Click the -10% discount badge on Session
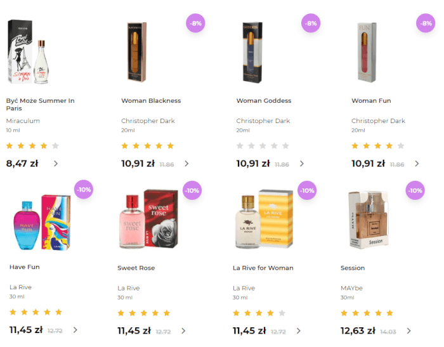This screenshot has width=444, height=347. 415,191
